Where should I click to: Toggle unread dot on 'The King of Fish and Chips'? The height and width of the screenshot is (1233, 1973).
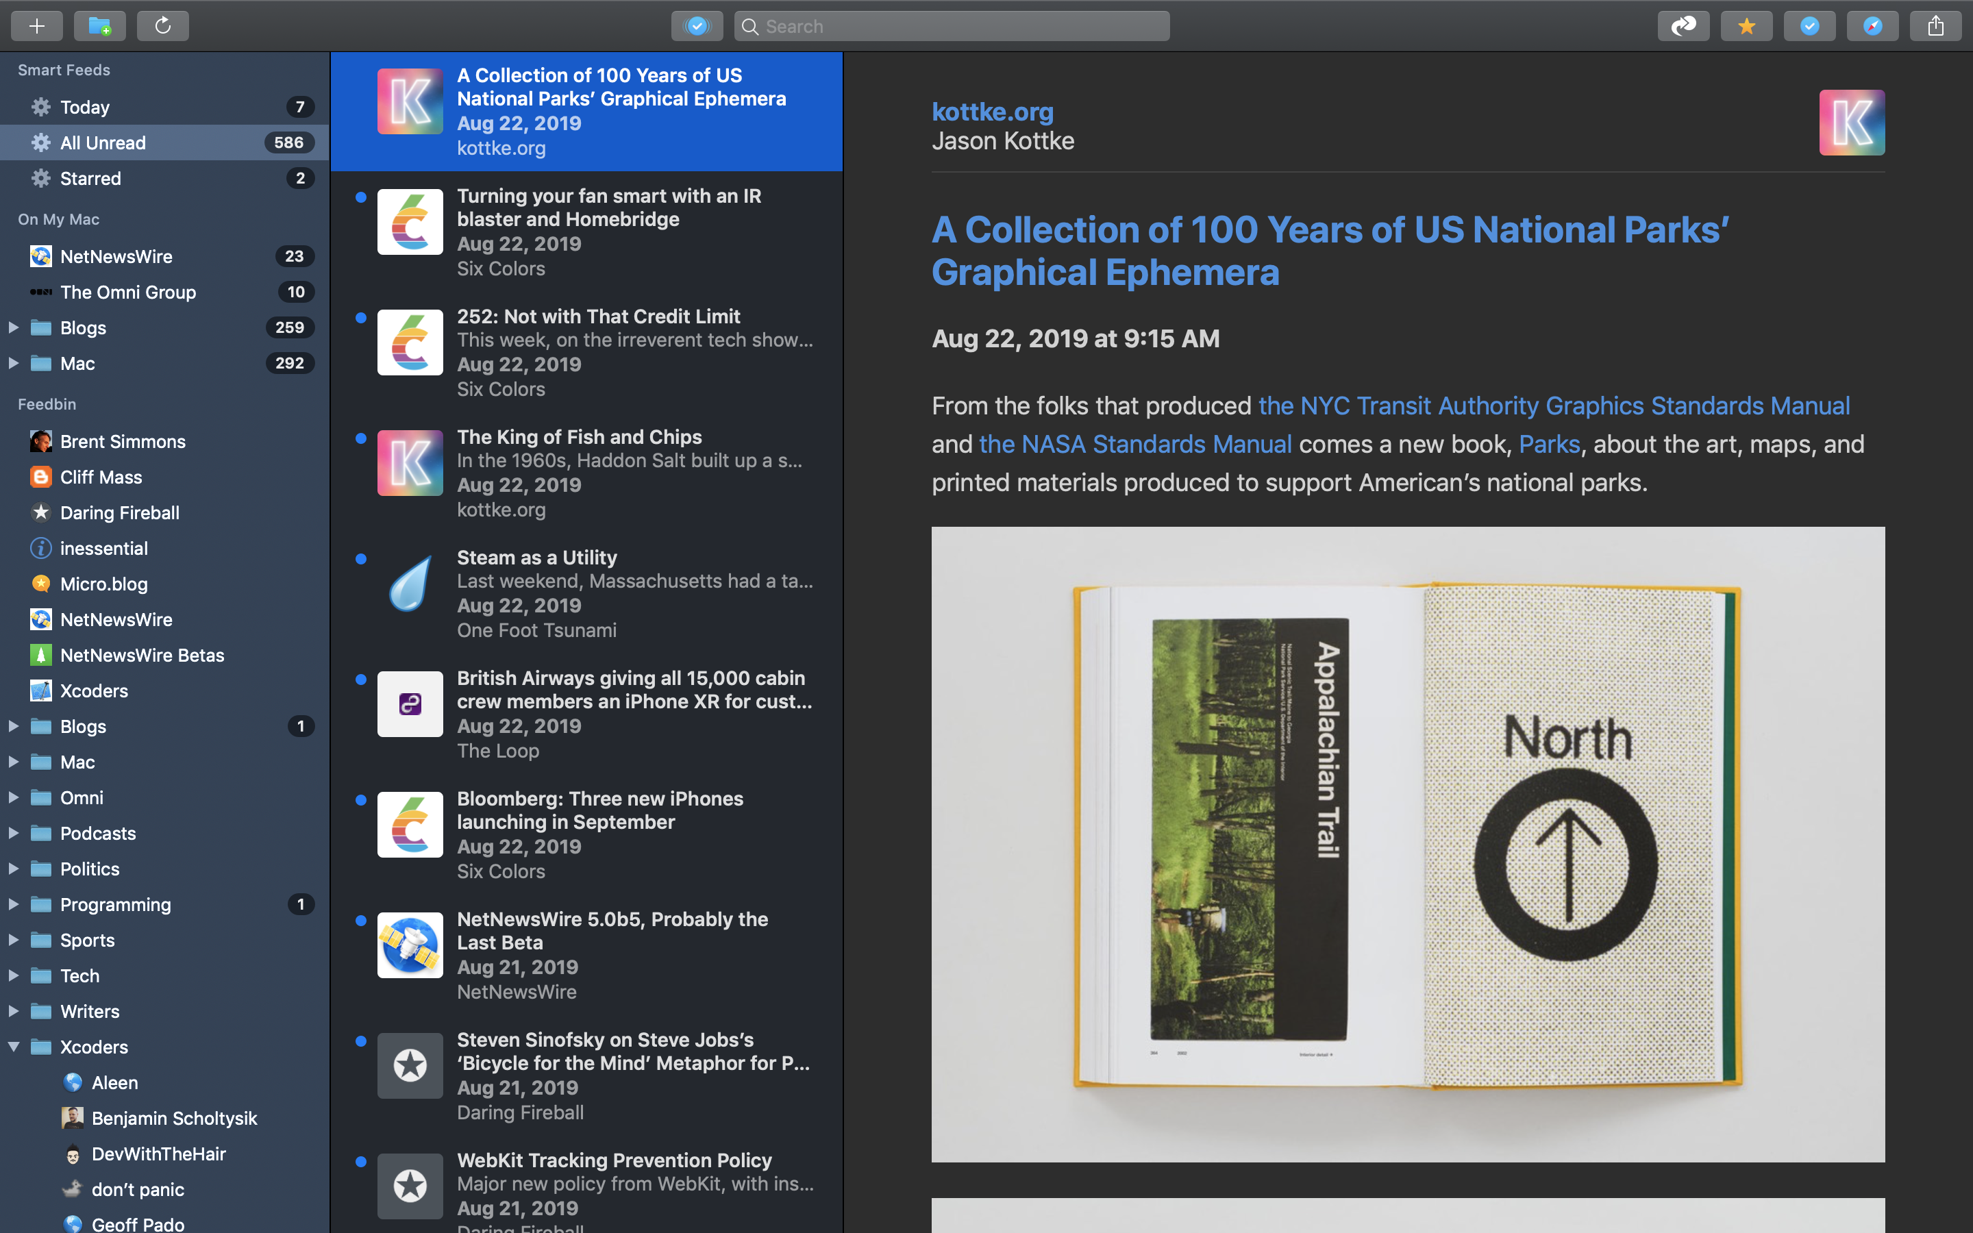361,438
